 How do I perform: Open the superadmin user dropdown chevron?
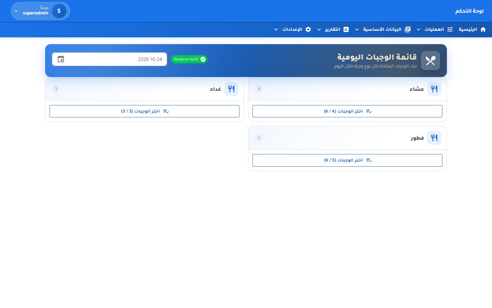point(16,11)
